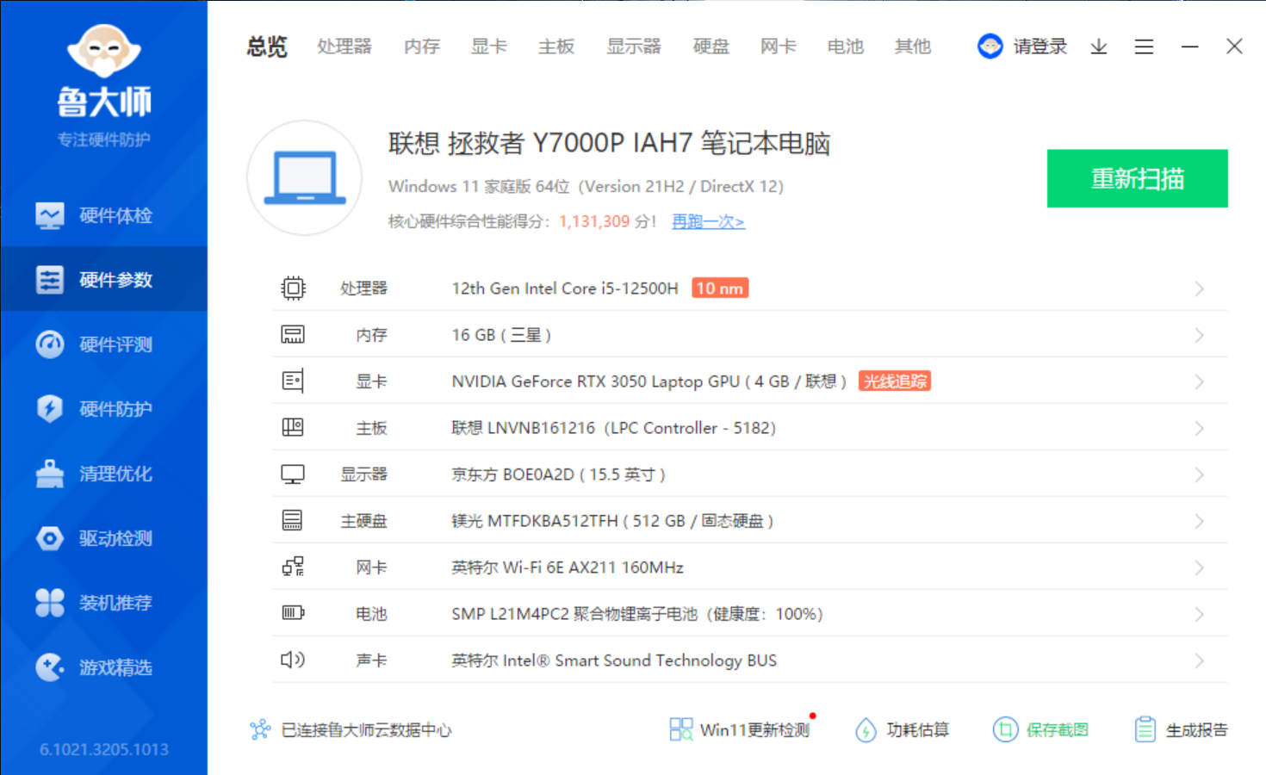This screenshot has height=775, width=1266.
Task: Click the 联想 拯救者 Y7000P IAH7 title
Action: [609, 143]
